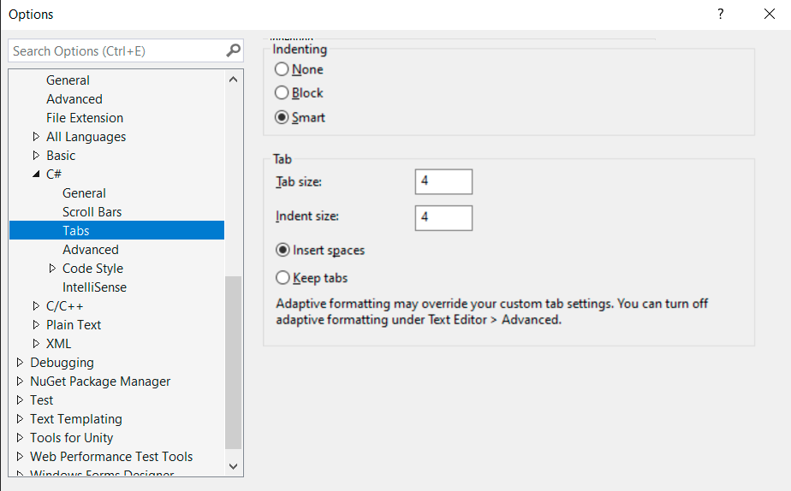Select the Plain Text item

click(74, 325)
